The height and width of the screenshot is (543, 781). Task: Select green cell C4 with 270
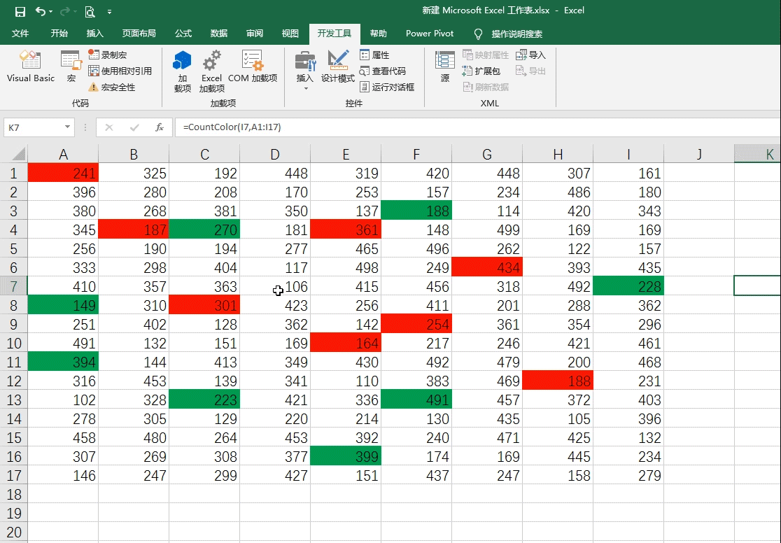[205, 230]
